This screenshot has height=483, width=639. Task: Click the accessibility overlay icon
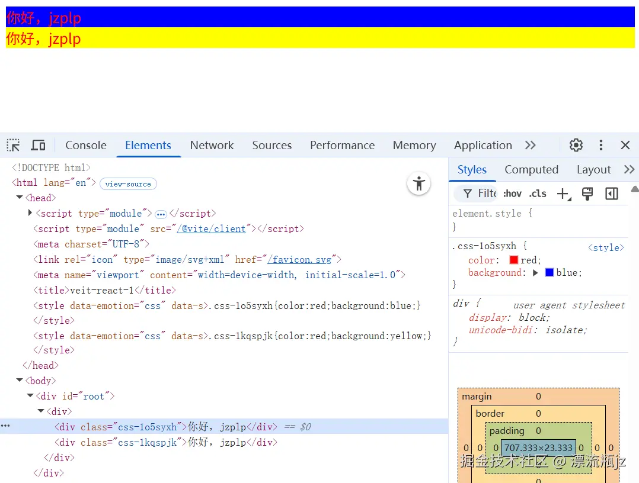(x=418, y=183)
